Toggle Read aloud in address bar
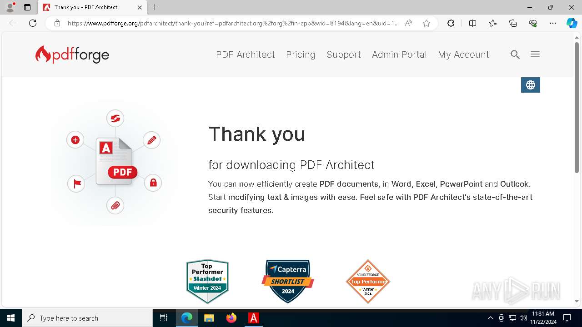The width and height of the screenshot is (582, 327). 408,23
